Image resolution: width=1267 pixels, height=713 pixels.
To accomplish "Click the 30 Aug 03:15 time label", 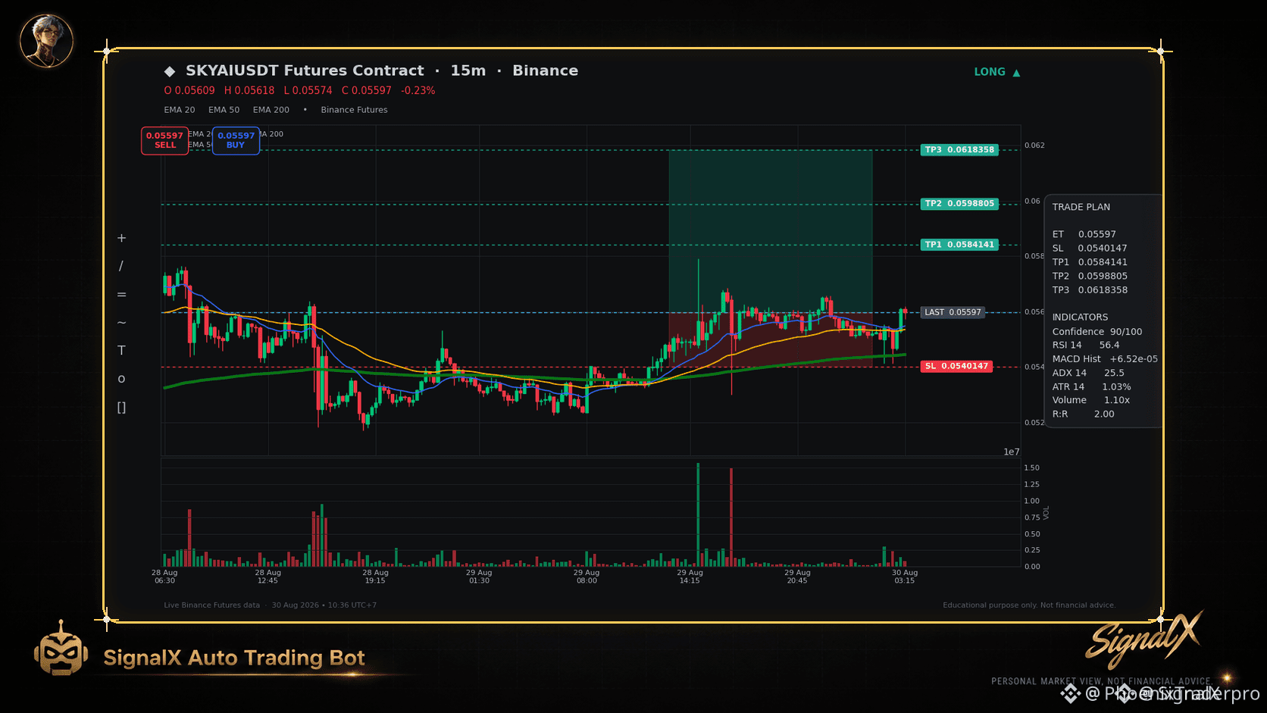I will pyautogui.click(x=905, y=577).
